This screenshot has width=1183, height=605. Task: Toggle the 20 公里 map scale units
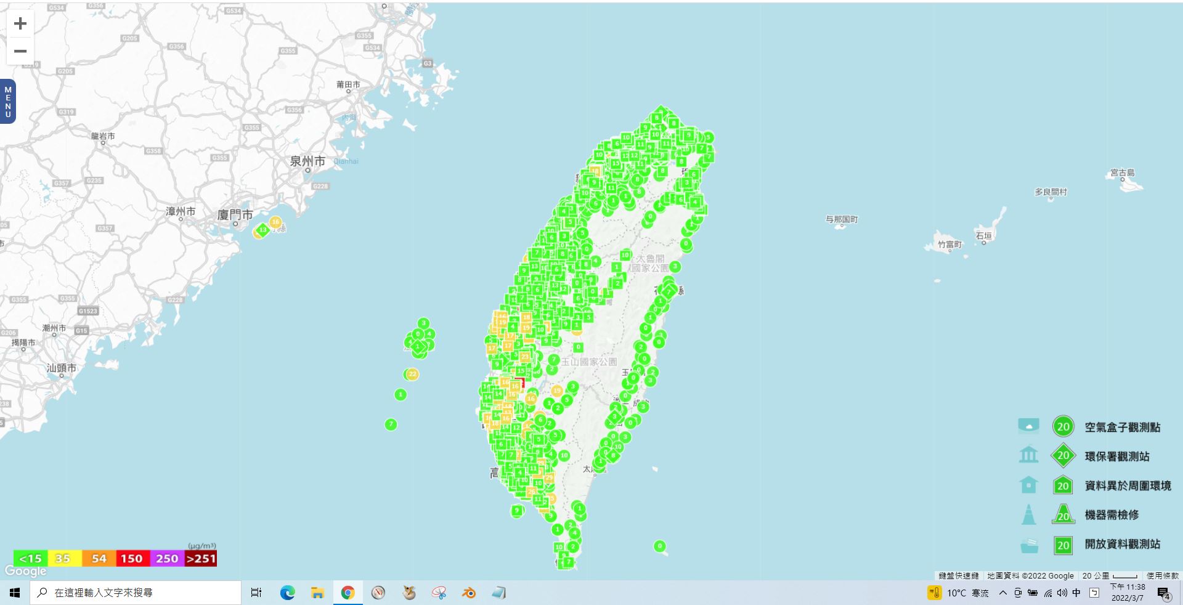tap(1109, 575)
